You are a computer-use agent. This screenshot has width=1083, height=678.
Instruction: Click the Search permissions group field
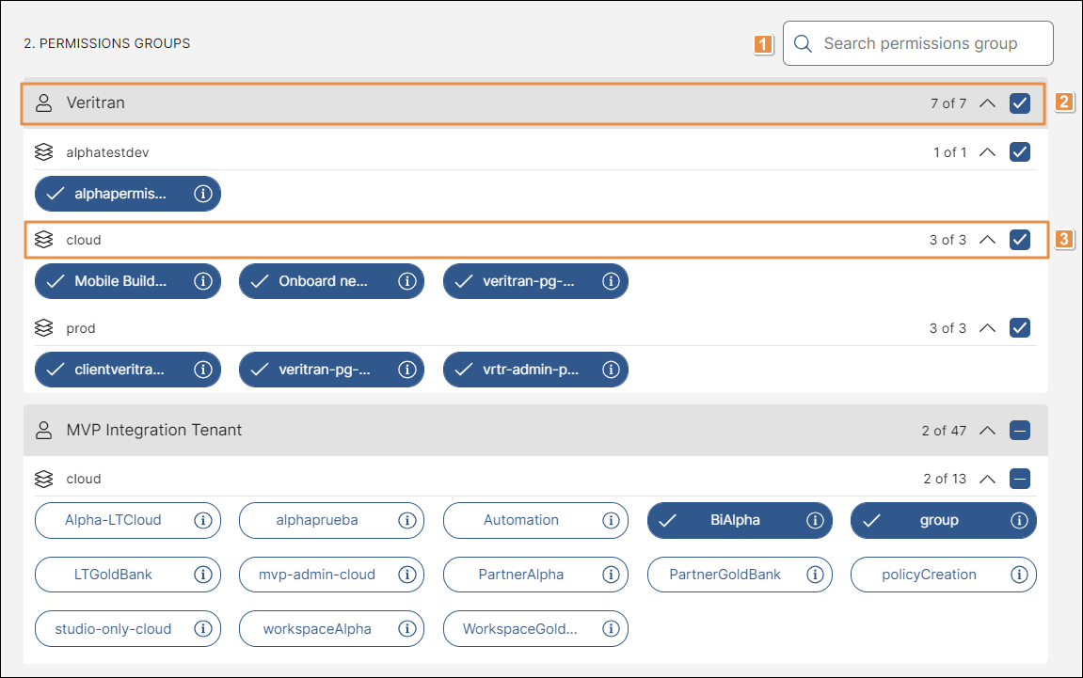coord(919,43)
